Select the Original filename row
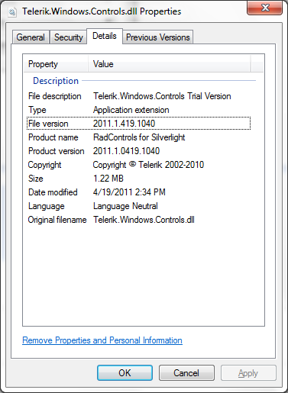 [139, 220]
